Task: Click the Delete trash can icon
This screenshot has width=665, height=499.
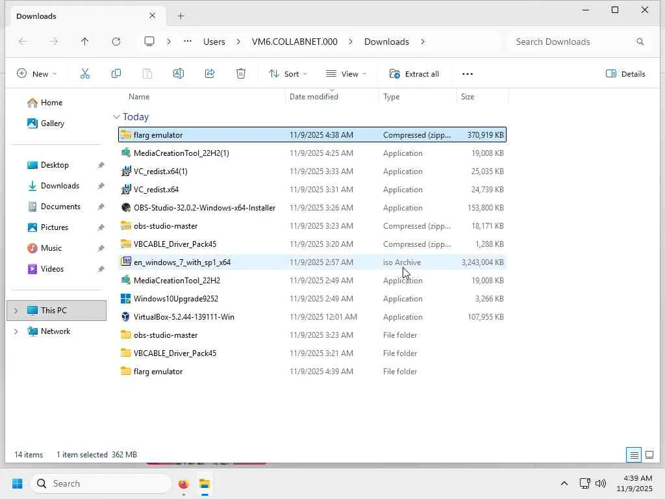Action: [240, 74]
